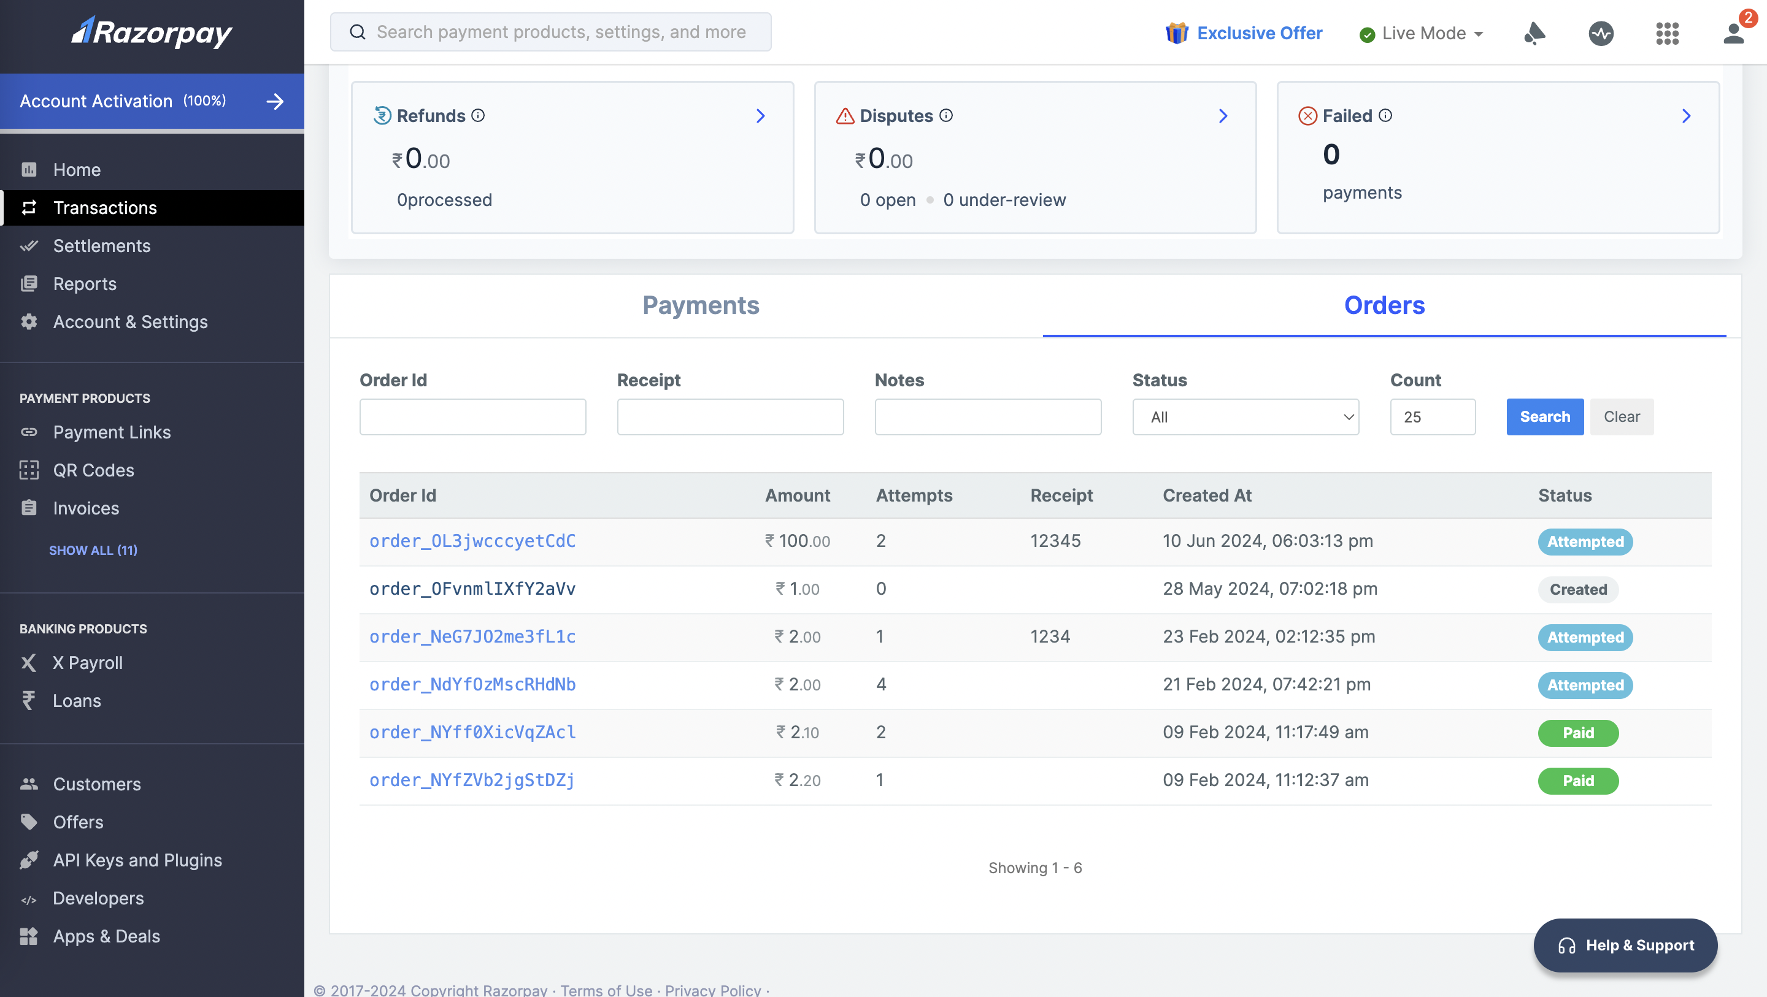
Task: Click the Offers tag icon
Action: pos(29,822)
